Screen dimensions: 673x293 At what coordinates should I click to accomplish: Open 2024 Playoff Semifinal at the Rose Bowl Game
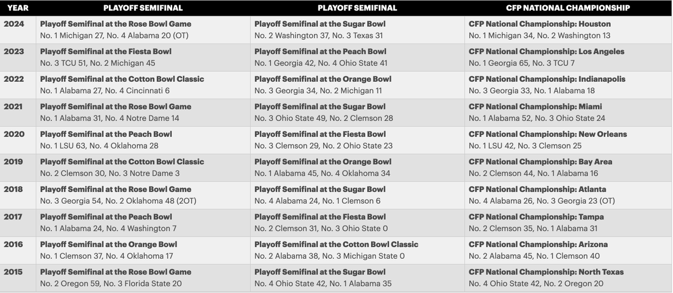116,24
